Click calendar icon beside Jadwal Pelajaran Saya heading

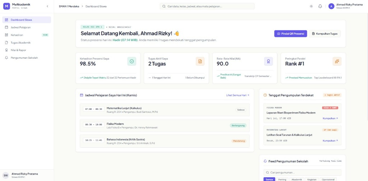click(x=82, y=95)
